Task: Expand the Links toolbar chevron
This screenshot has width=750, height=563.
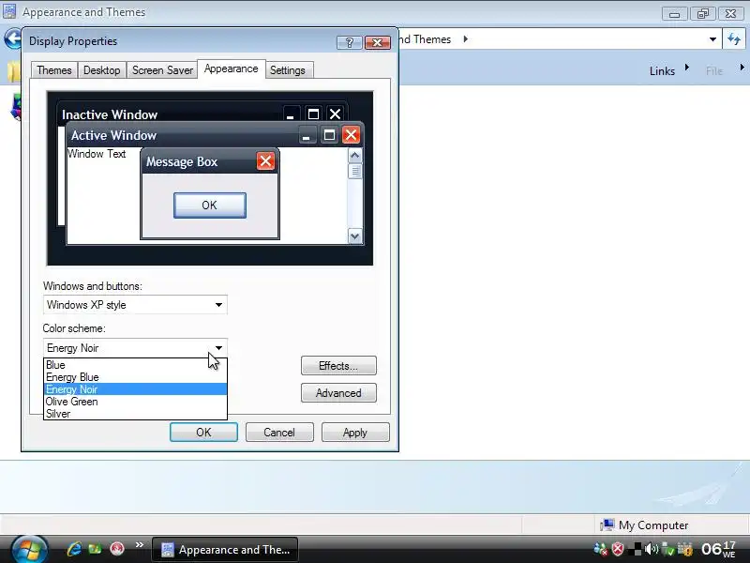Action: [687, 68]
